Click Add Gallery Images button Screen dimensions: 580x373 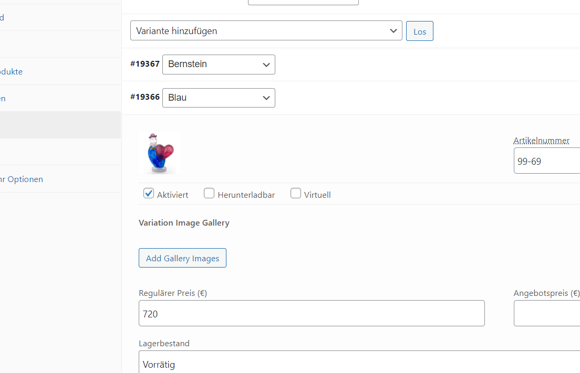tap(182, 258)
